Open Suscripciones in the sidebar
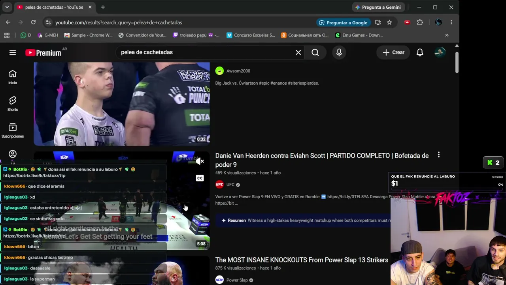Image resolution: width=506 pixels, height=285 pixels. click(x=13, y=131)
